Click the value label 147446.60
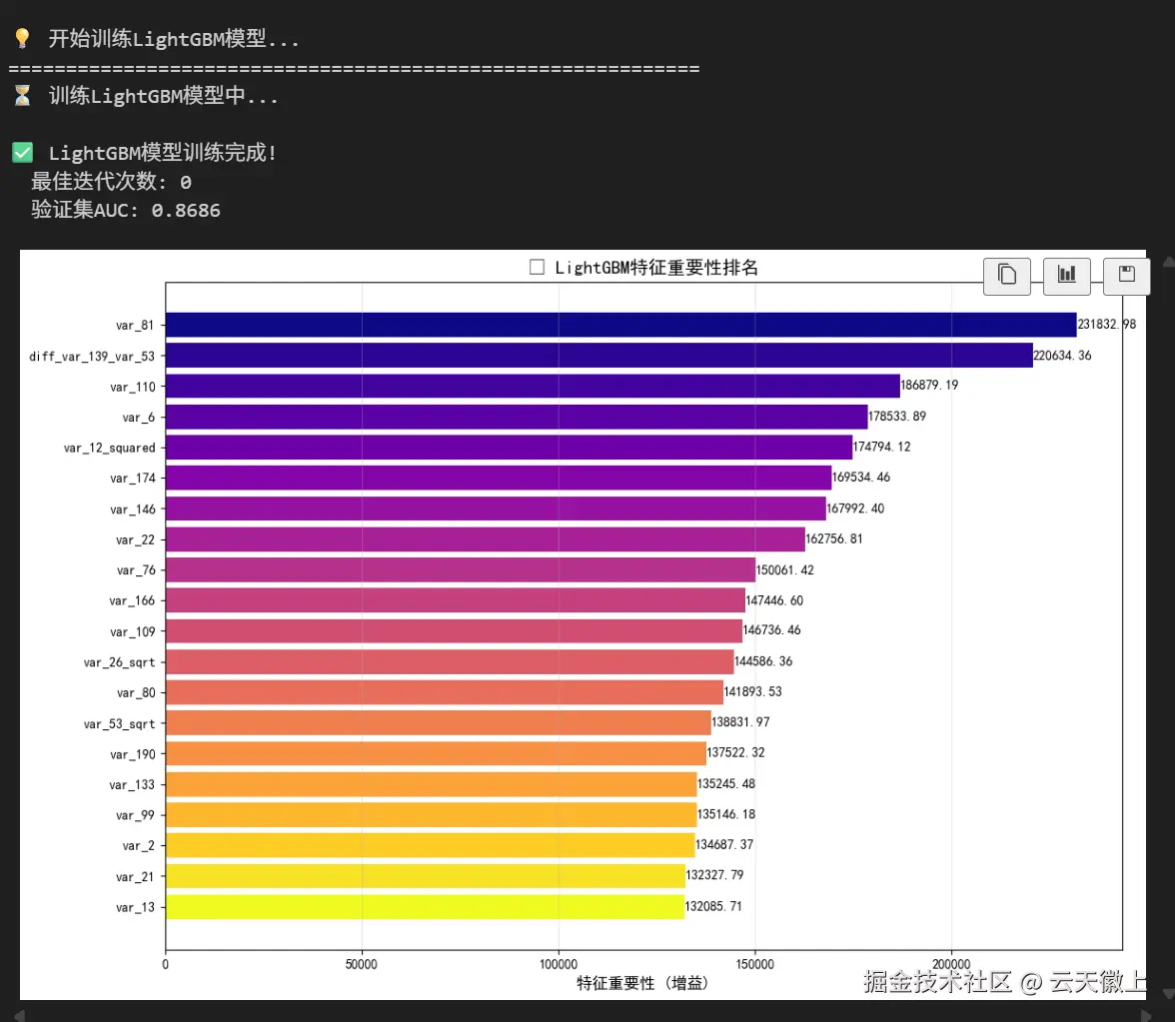This screenshot has width=1175, height=1022. click(x=774, y=600)
